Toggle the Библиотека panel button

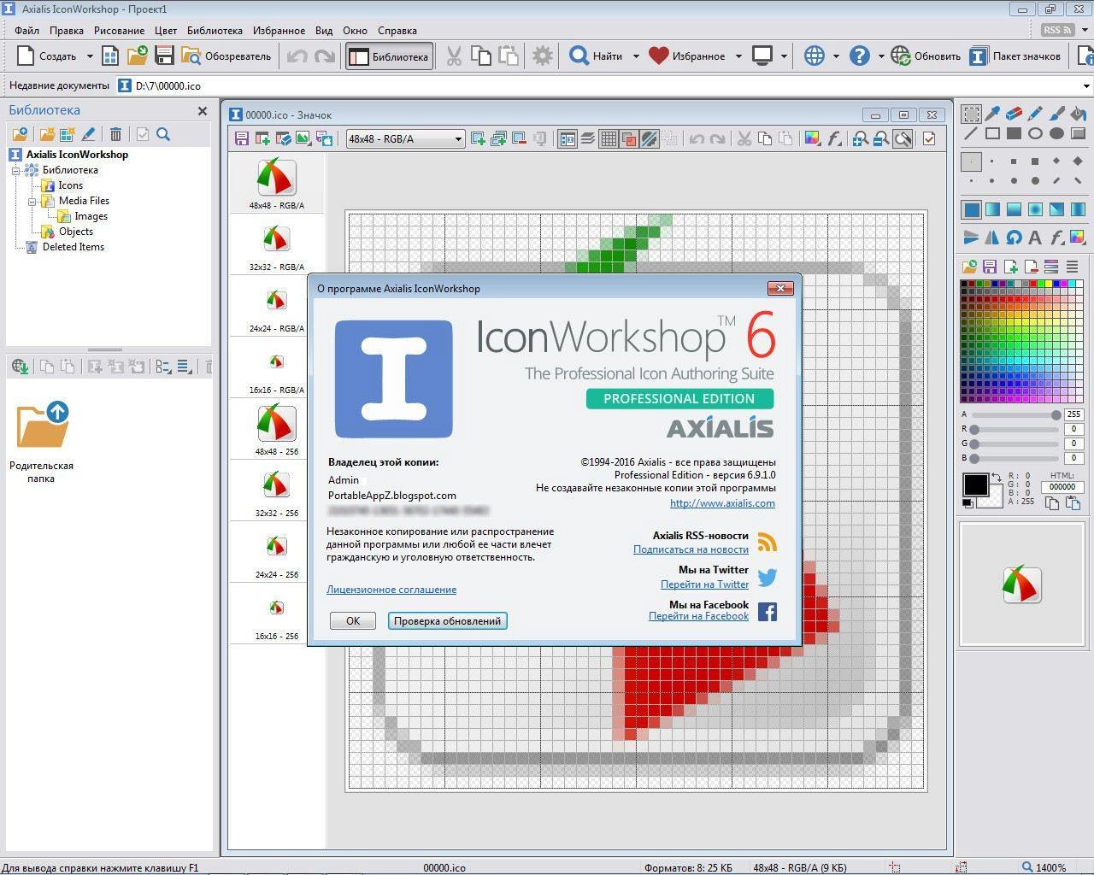(390, 56)
